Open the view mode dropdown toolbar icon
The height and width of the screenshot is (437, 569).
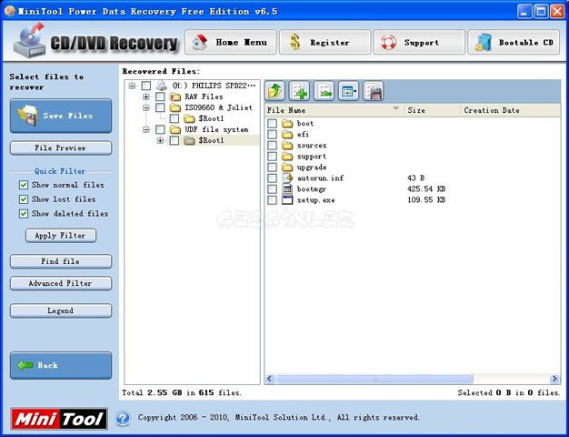[x=348, y=91]
